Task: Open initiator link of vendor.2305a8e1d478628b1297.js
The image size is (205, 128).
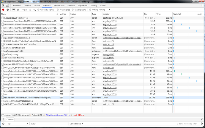Action: (x=122, y=101)
